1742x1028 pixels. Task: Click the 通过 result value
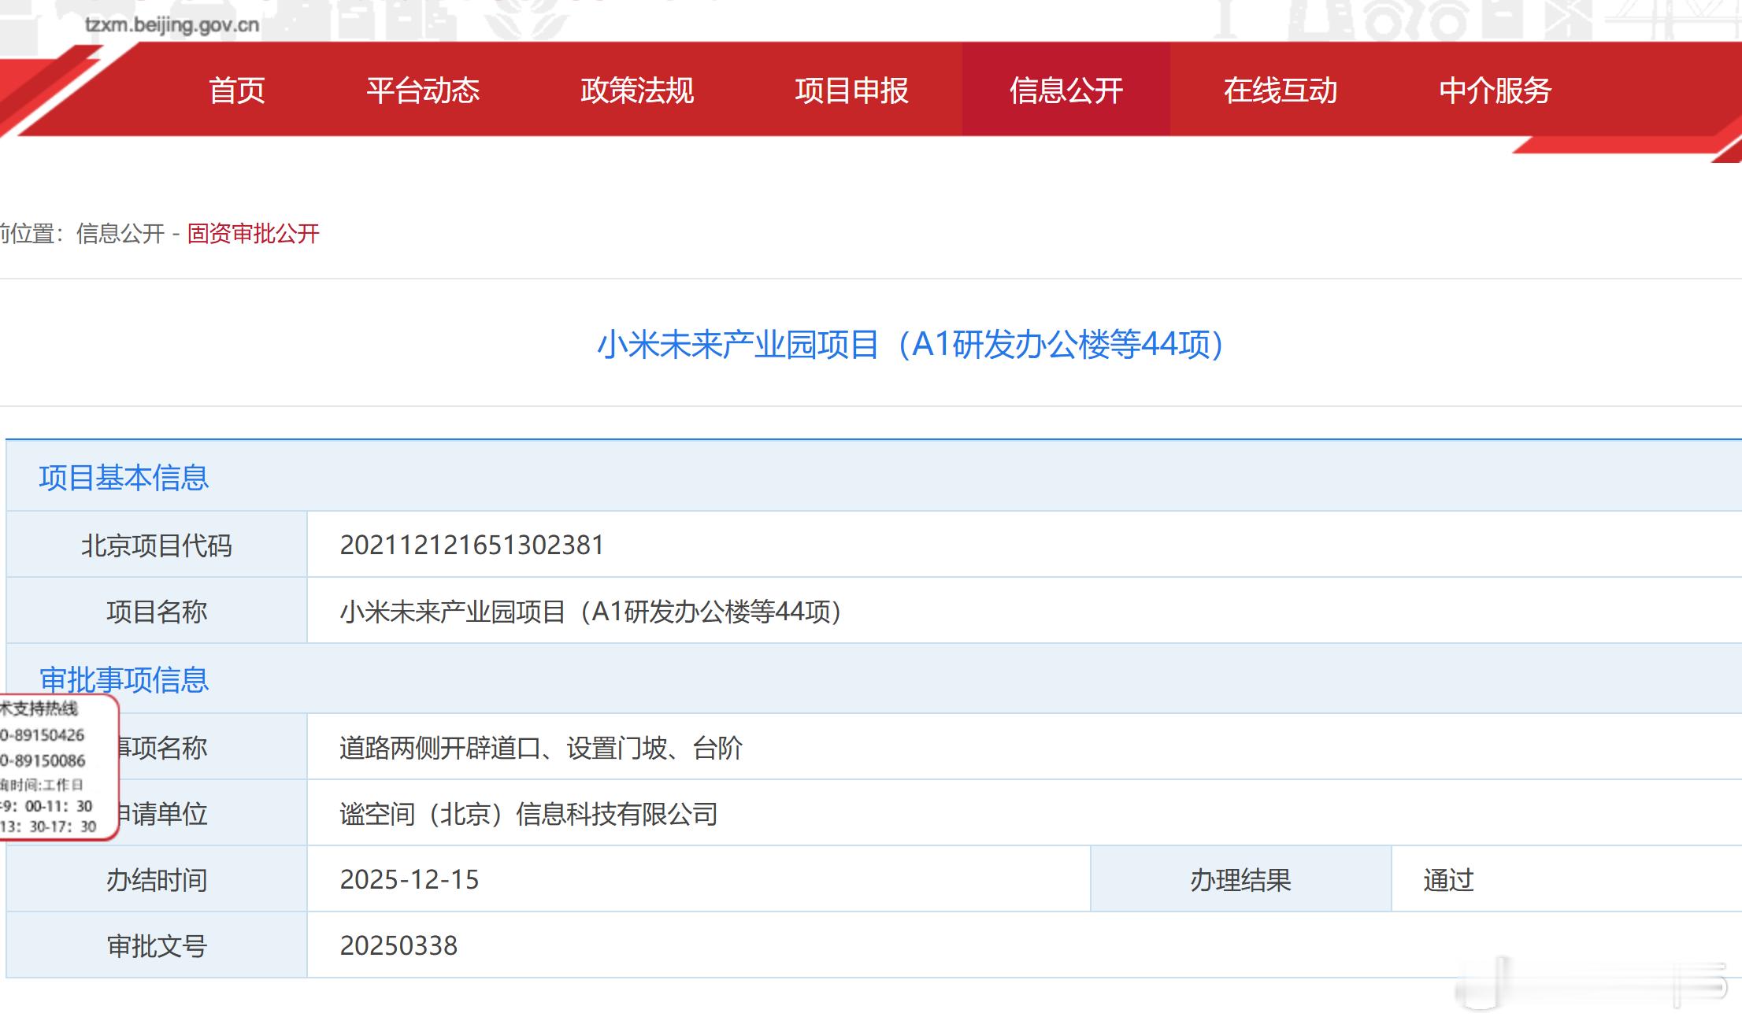(x=1448, y=880)
